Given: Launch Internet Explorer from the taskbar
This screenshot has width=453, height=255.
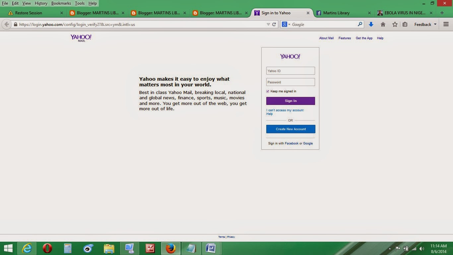Looking at the screenshot, I should click(27, 248).
